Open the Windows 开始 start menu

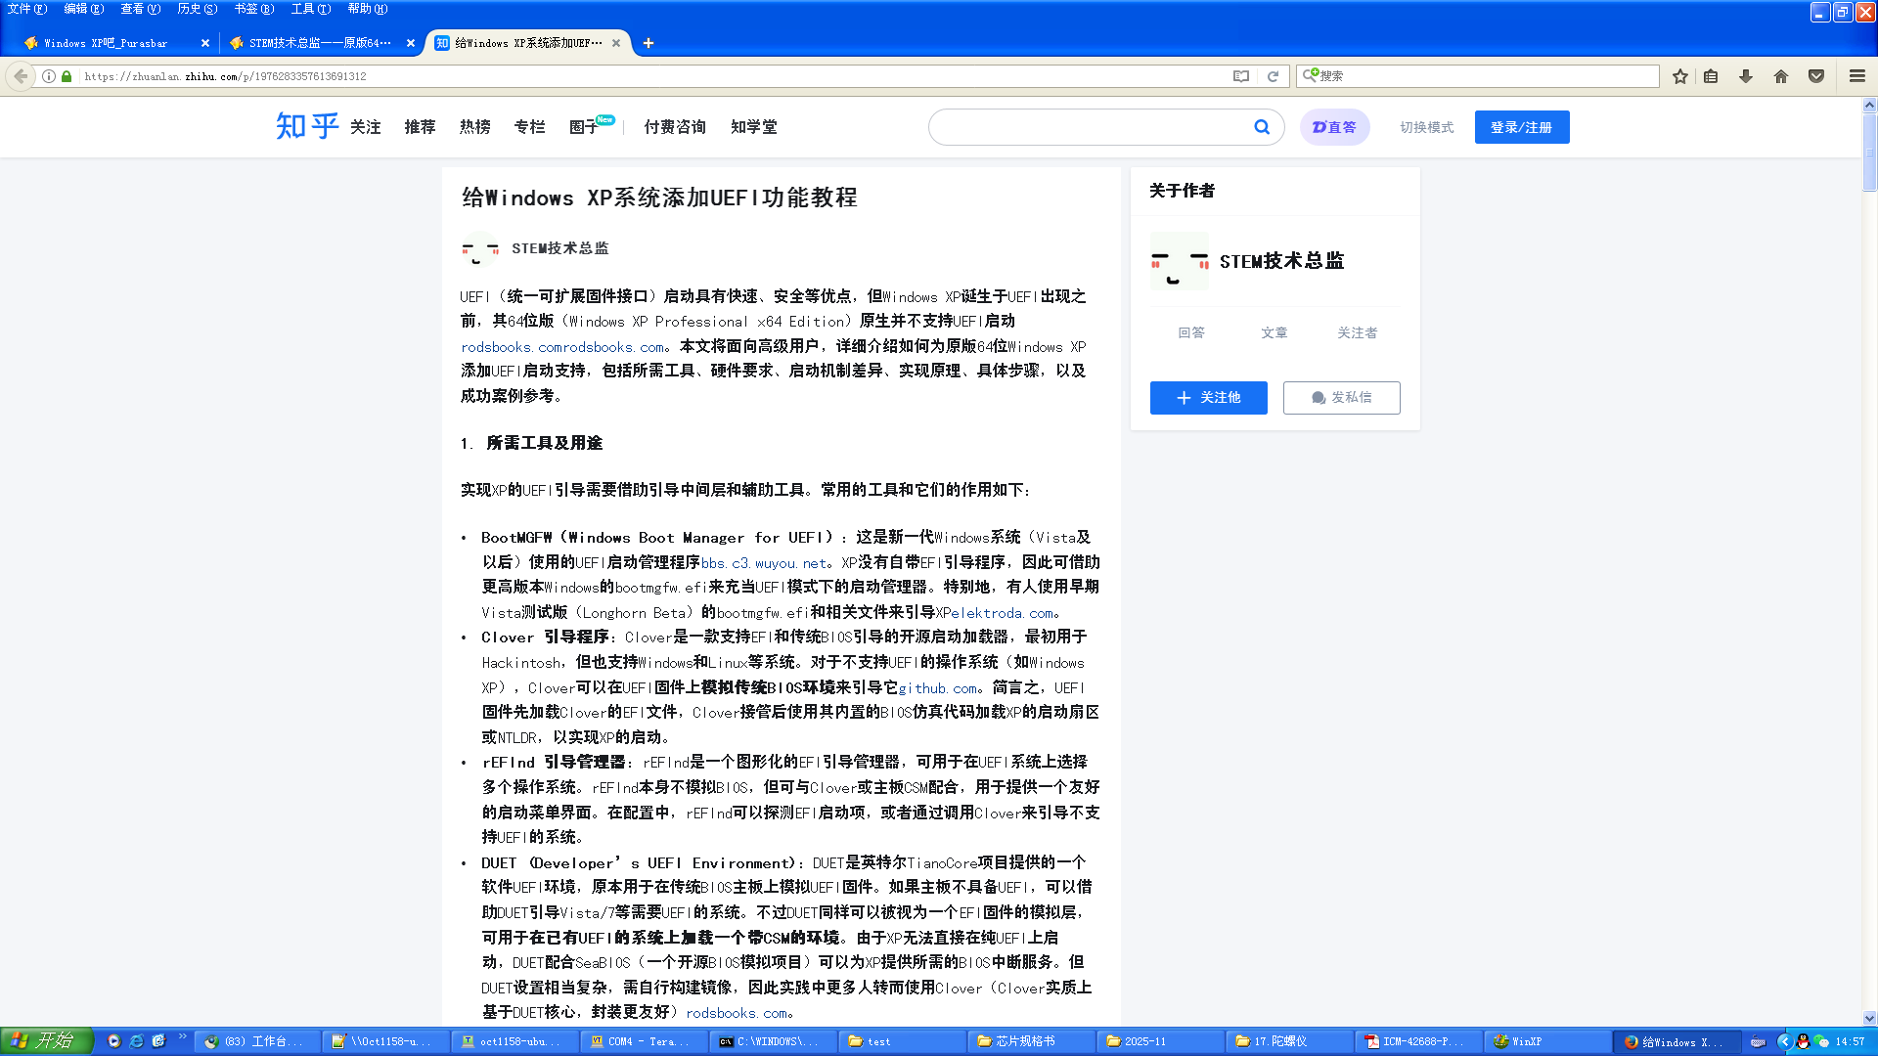point(46,1041)
